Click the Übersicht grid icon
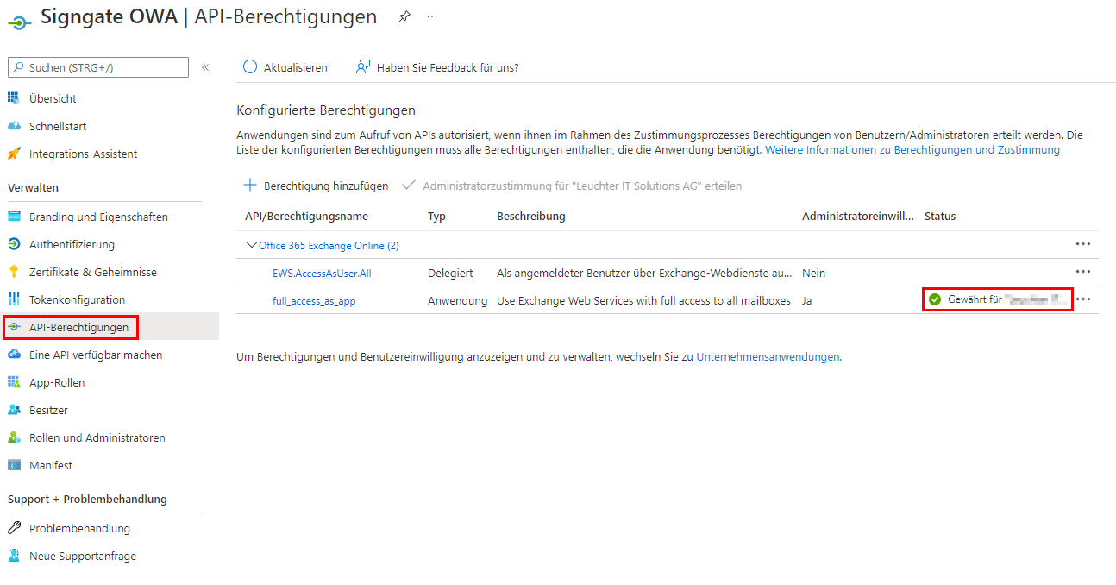The height and width of the screenshot is (585, 1116). [14, 98]
